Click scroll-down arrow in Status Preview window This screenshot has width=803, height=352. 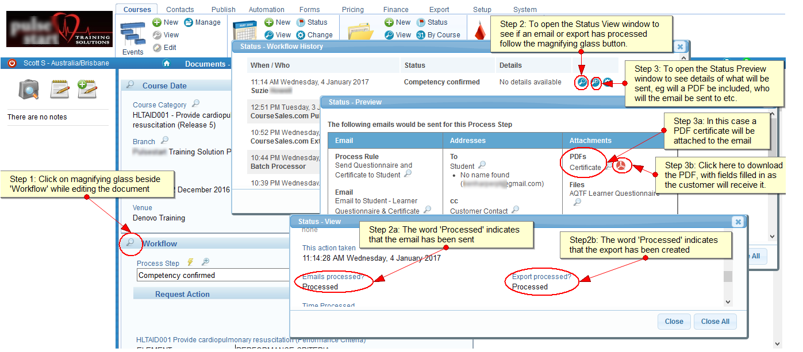[773, 236]
